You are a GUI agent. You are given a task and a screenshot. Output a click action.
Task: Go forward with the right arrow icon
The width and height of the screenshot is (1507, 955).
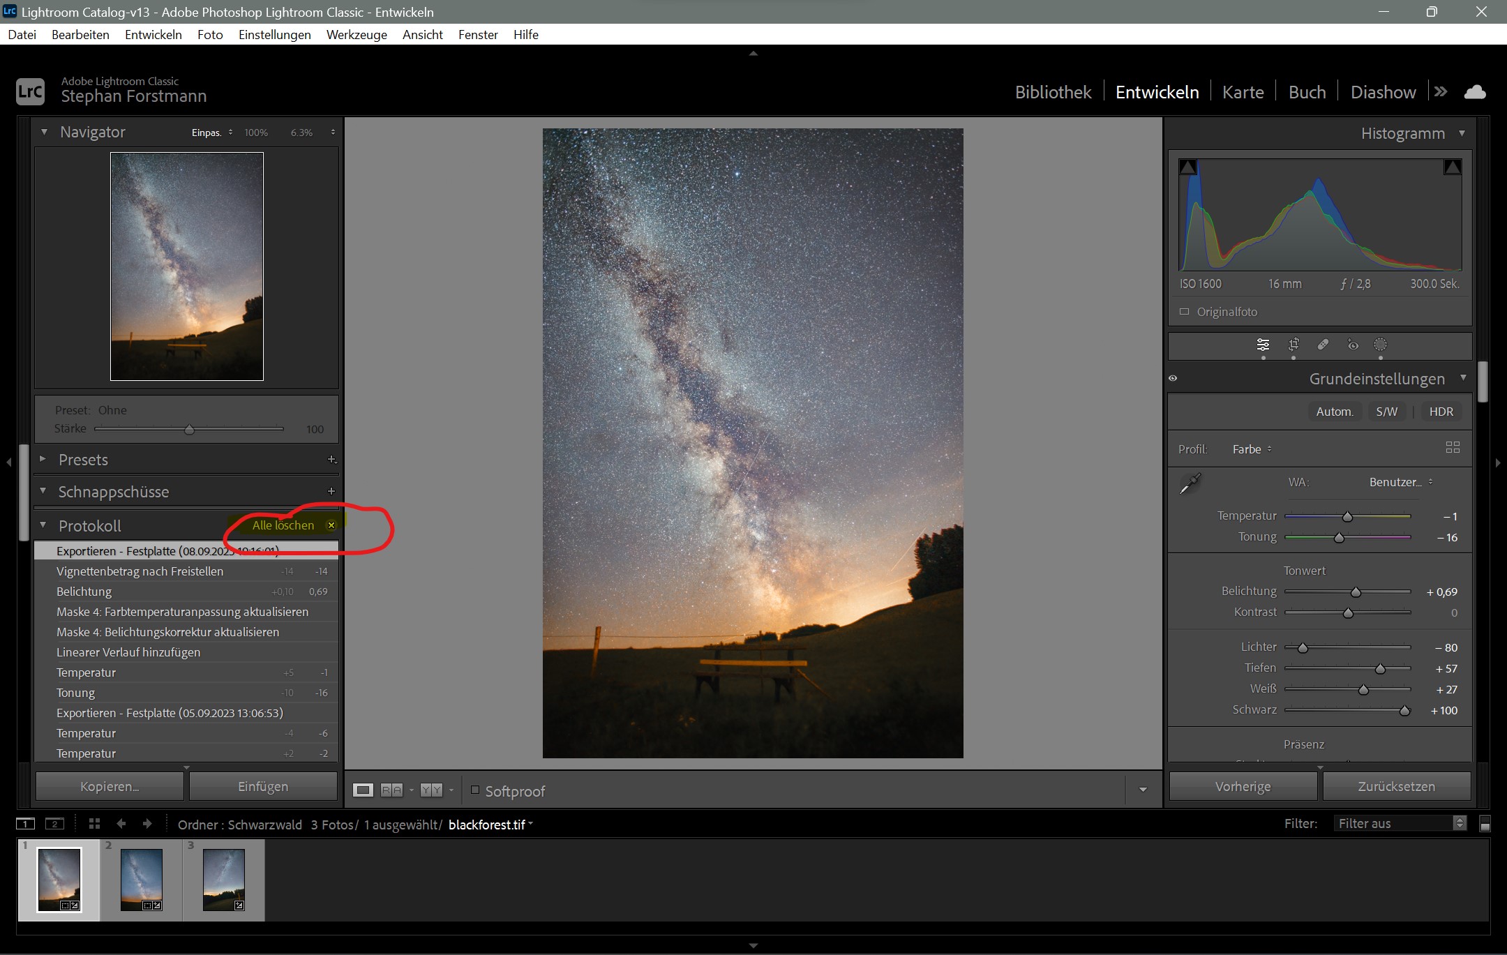click(x=147, y=824)
